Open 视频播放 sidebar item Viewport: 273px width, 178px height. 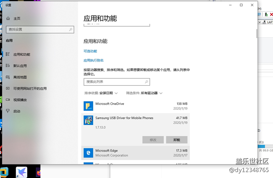click(20, 99)
